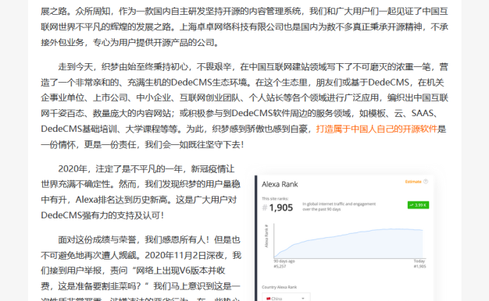Click the paragraph starting '面对这份成绩与荣誉'
The height and width of the screenshot is (301, 489).
(141, 267)
